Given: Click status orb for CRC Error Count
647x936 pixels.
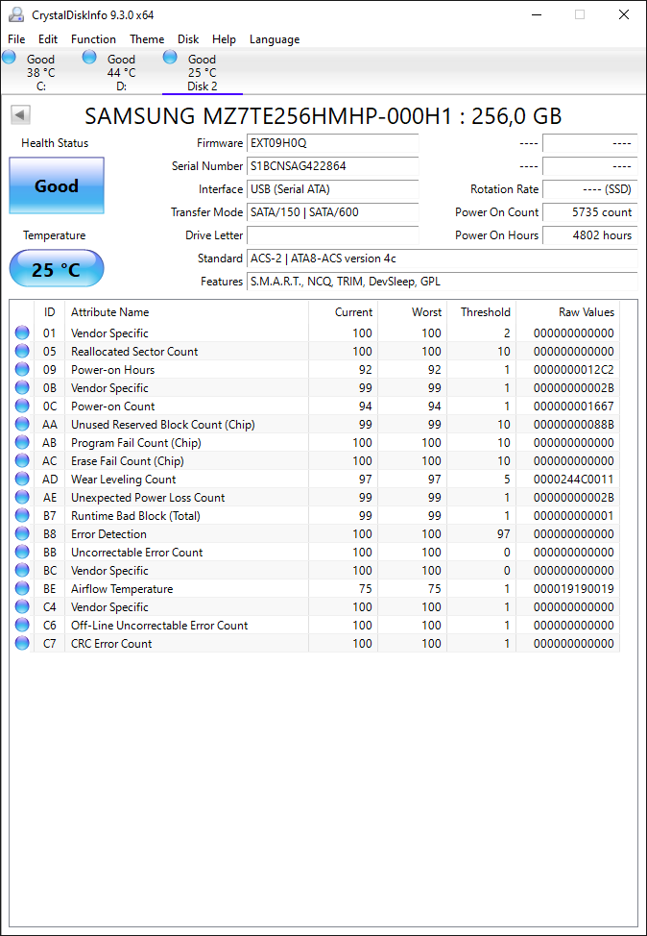Looking at the screenshot, I should point(22,644).
